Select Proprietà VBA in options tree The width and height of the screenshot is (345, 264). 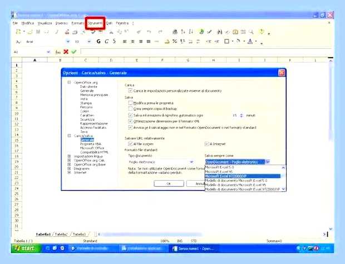coord(91,144)
